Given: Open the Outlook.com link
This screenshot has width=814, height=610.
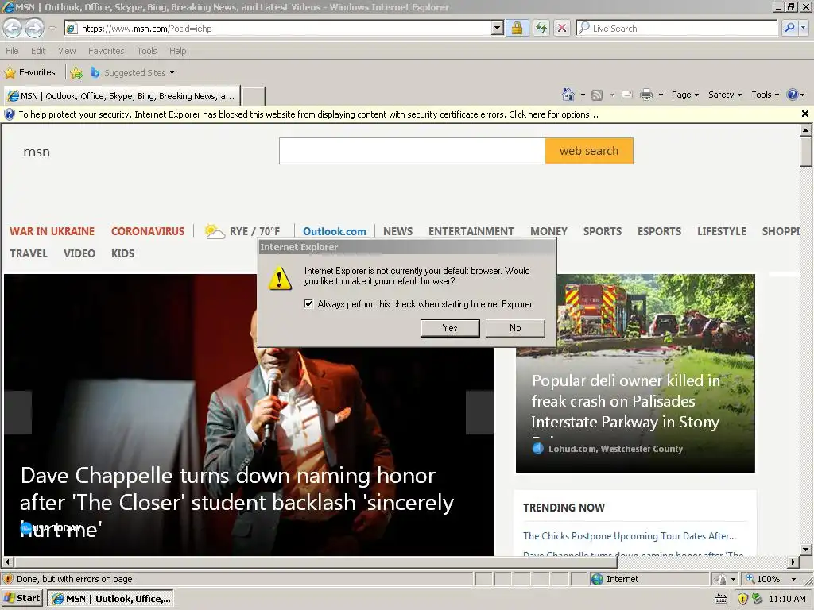Looking at the screenshot, I should (335, 231).
